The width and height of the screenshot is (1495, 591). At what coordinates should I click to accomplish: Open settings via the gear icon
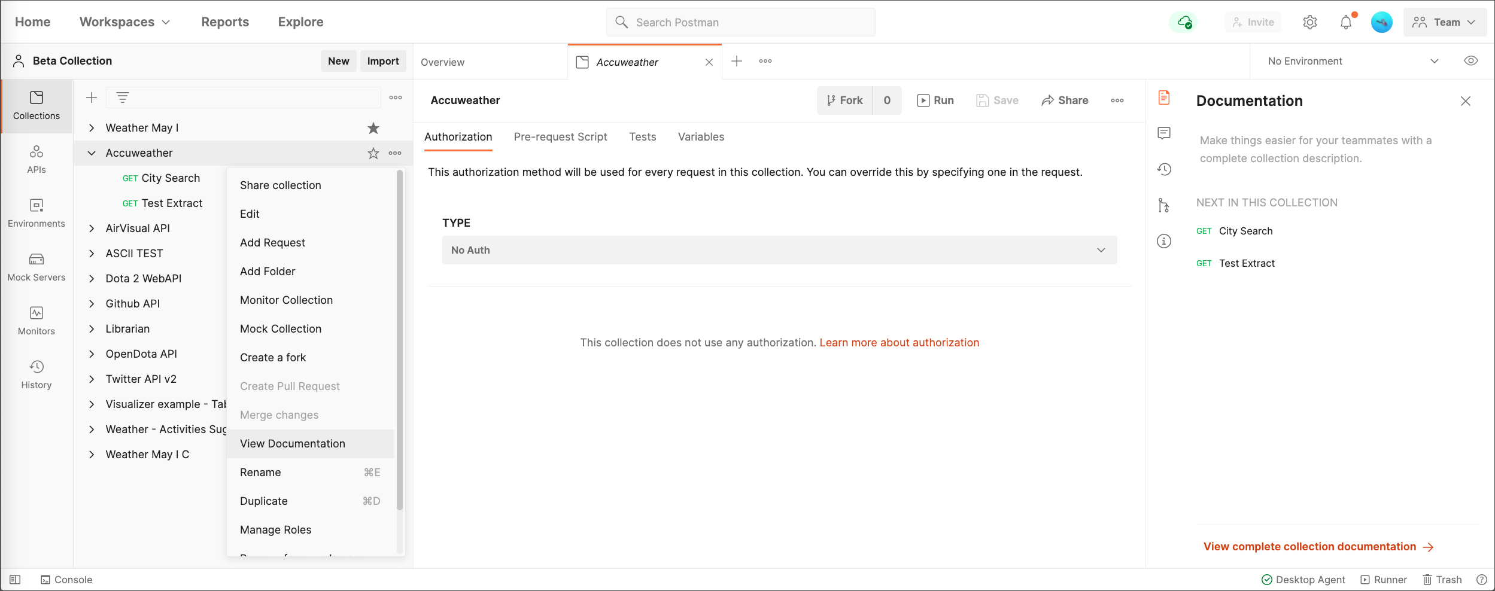pyautogui.click(x=1309, y=22)
